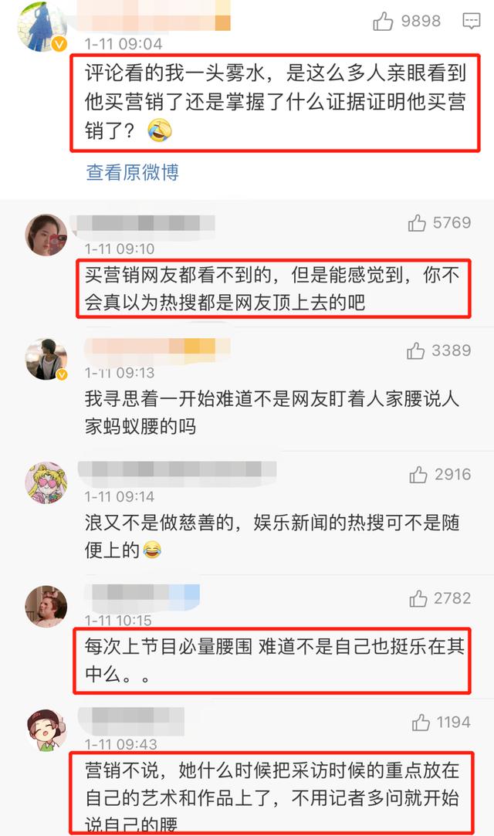Open replies via comment bubble icon
This screenshot has width=494, height=836.
(471, 22)
